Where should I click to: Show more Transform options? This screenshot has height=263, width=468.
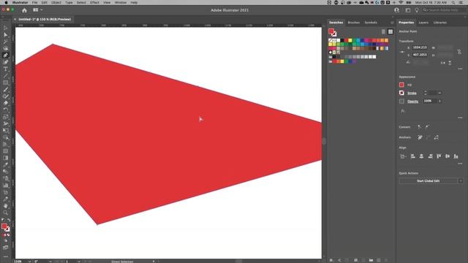point(460,69)
